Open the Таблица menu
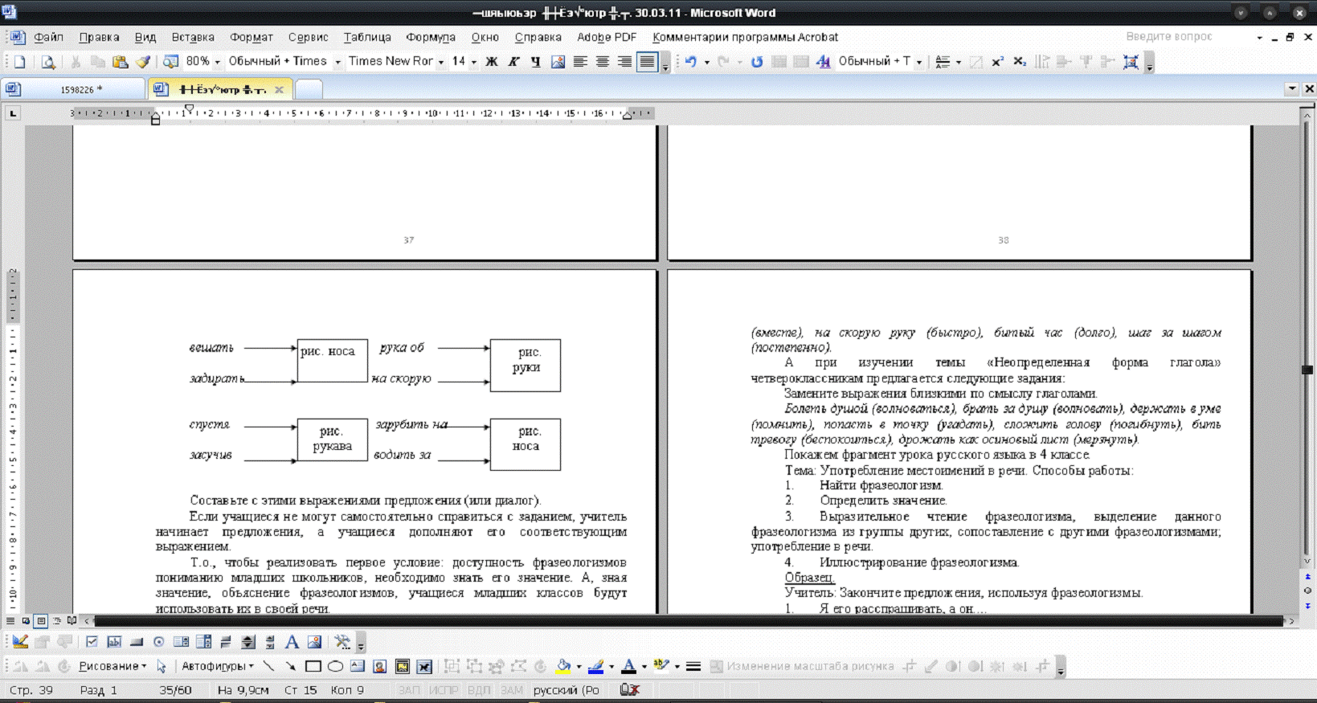 tap(367, 37)
